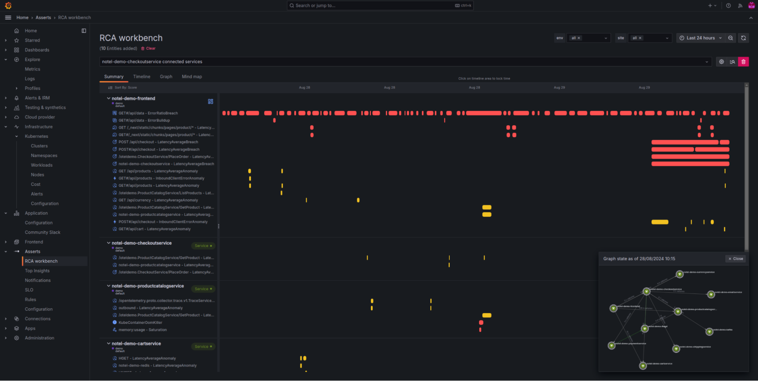Zoom out the time range
This screenshot has height=381, width=758.
pos(730,38)
